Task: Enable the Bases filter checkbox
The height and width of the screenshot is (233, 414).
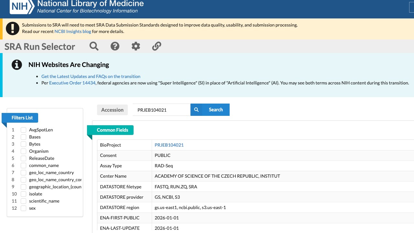Action: [23, 137]
